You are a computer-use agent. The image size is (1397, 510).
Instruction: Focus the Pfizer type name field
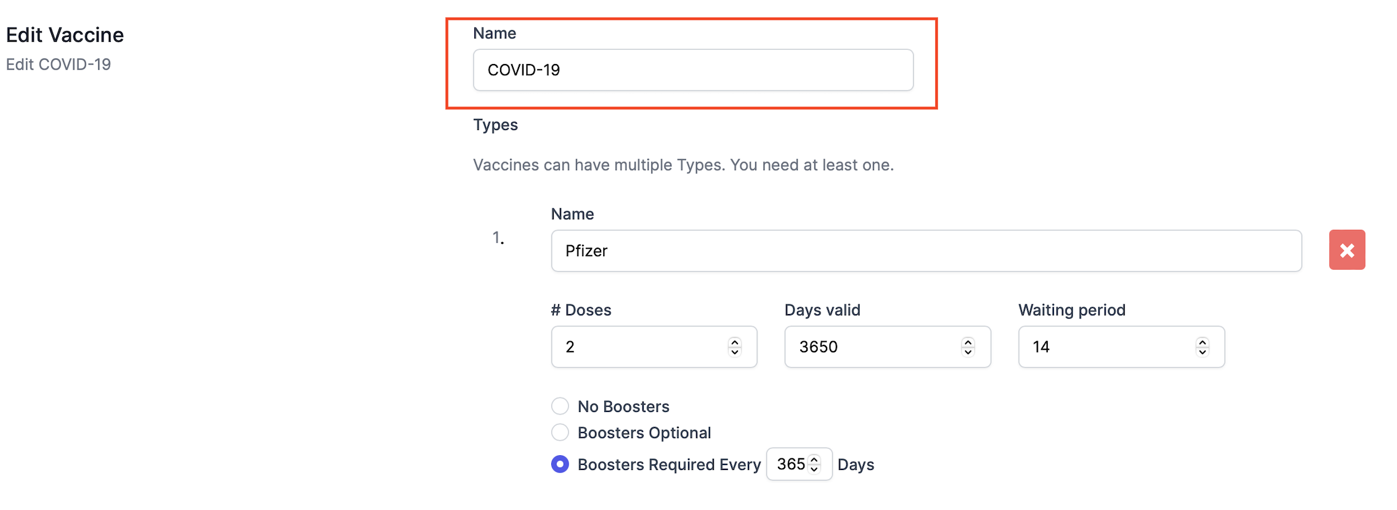tap(926, 251)
